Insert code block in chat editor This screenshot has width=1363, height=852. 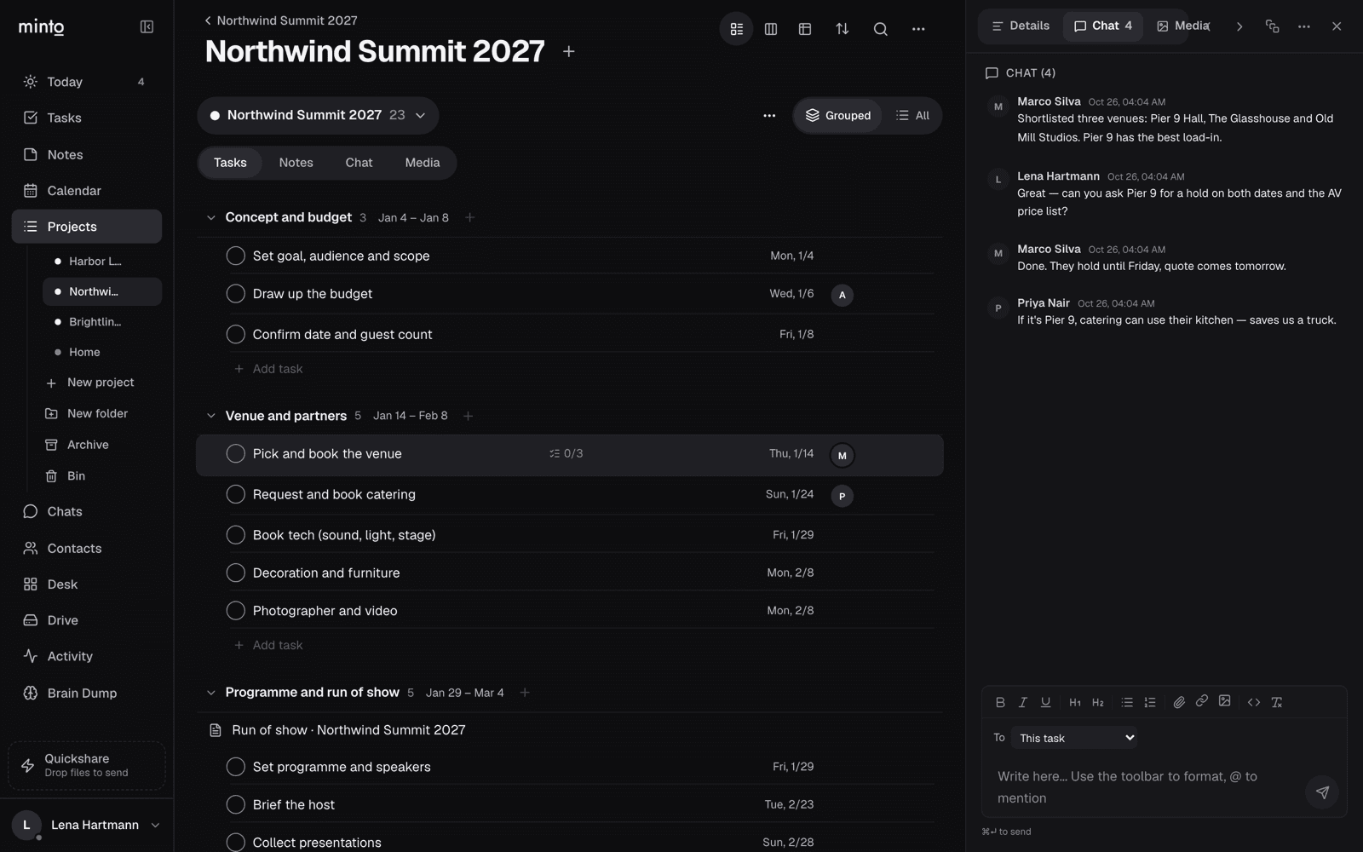(x=1254, y=702)
